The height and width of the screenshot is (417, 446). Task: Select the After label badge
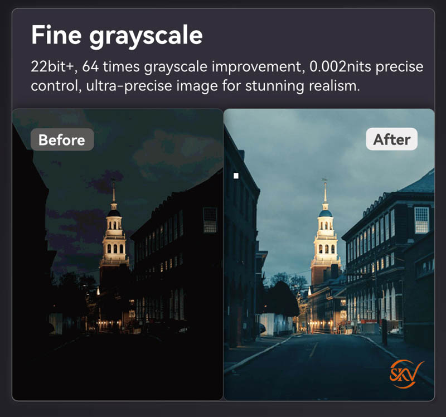392,139
